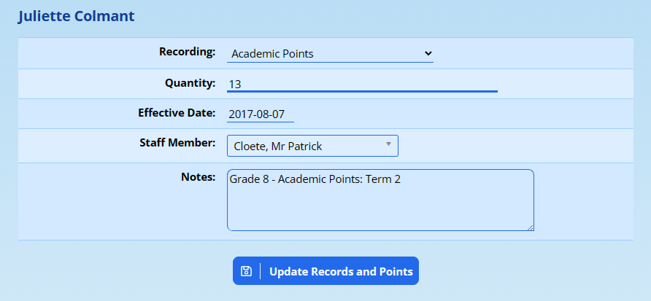Screen dimensions: 651x301
Task: Click the value 13 in Quantity
Action: (235, 84)
